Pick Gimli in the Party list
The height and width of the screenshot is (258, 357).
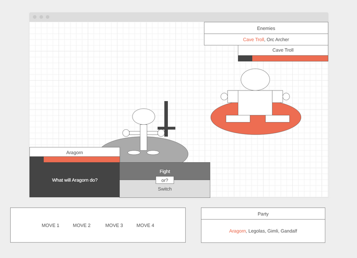273,231
